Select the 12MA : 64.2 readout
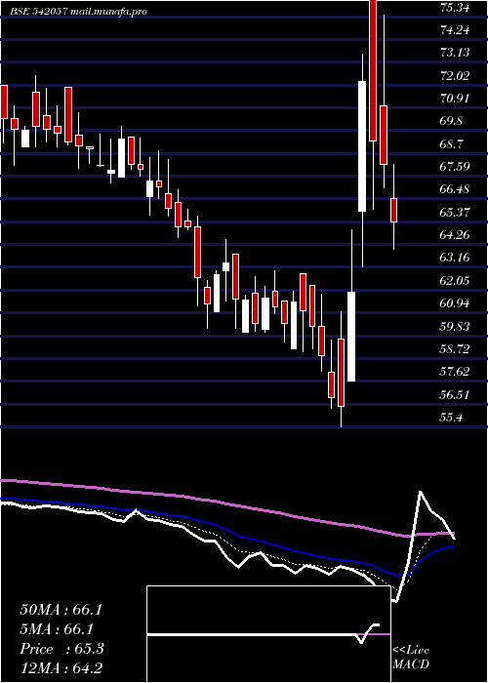 (x=61, y=667)
